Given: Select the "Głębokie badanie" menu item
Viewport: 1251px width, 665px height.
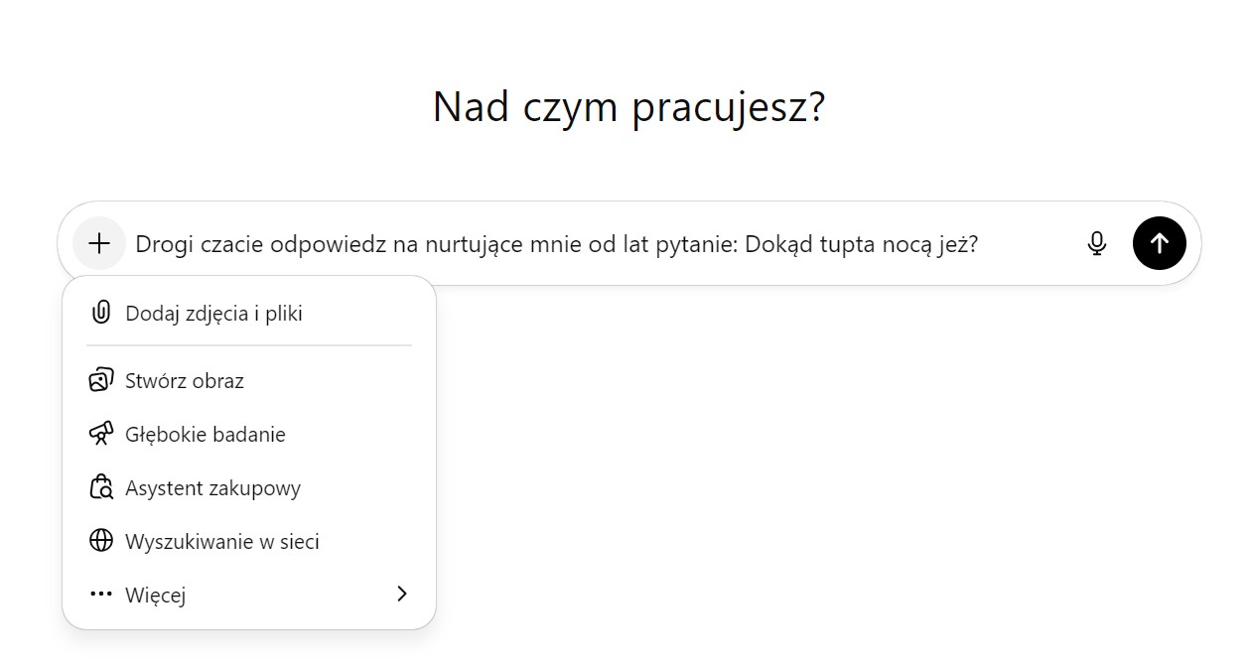Looking at the screenshot, I should (x=206, y=435).
